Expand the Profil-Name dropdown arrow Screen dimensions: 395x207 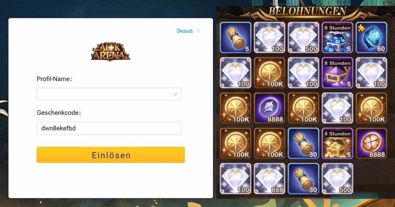[x=176, y=95]
